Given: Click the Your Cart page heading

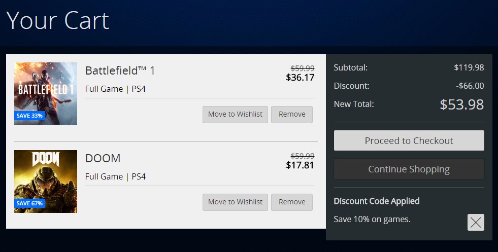Looking at the screenshot, I should click(57, 21).
